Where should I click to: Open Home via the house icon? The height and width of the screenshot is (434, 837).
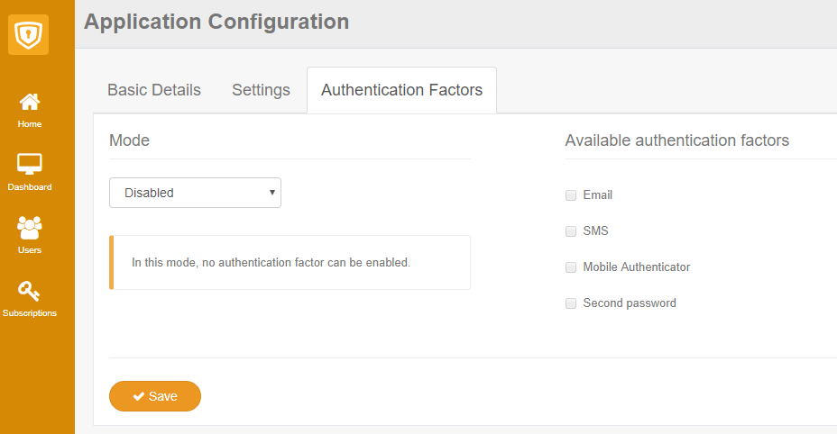click(30, 102)
